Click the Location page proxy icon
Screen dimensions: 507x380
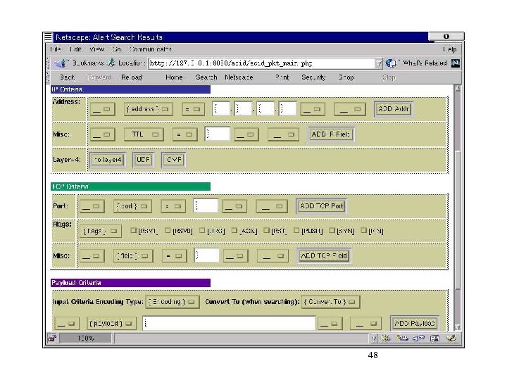pos(111,63)
